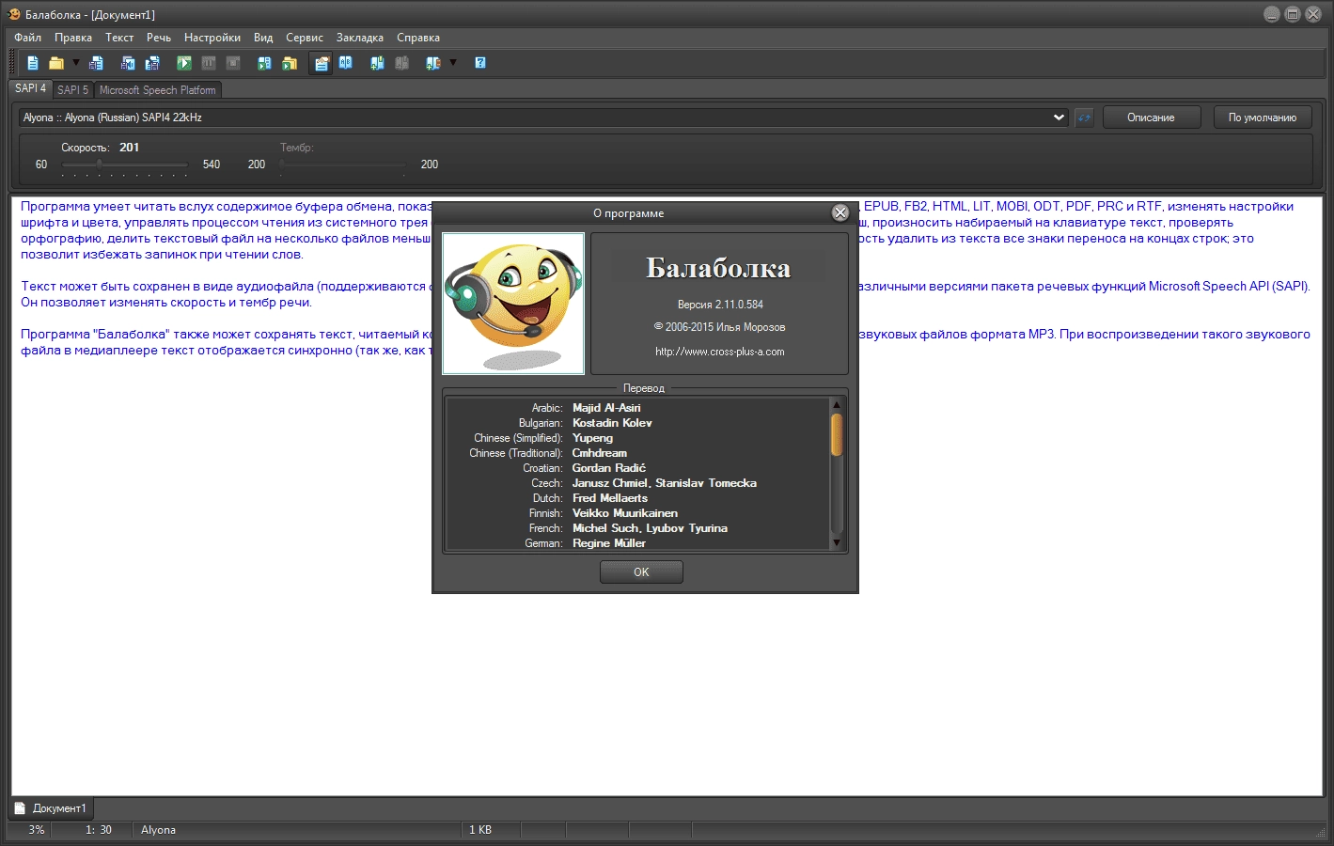The width and height of the screenshot is (1334, 846).
Task: Click the Balabolka app icon in title bar
Action: (14, 14)
